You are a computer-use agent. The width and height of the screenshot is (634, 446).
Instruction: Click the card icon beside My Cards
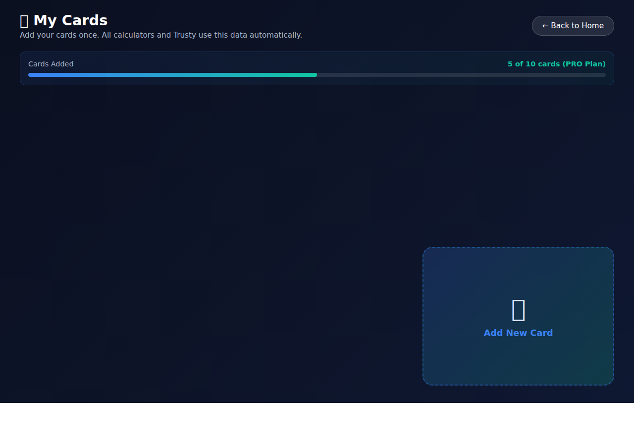point(24,21)
